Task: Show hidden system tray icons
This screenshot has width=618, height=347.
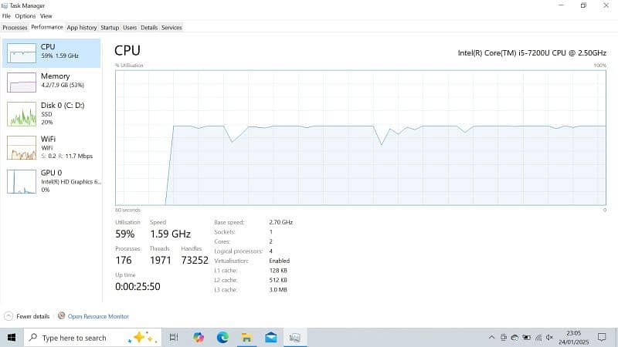Action: pyautogui.click(x=492, y=337)
